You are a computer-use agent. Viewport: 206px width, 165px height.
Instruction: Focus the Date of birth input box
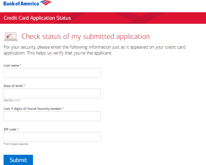click(52, 93)
